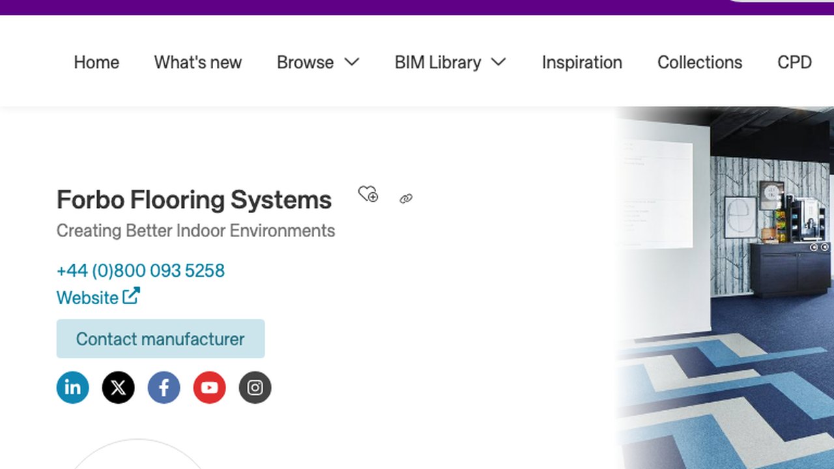Navigate to Collections
The height and width of the screenshot is (469, 834).
coord(700,63)
